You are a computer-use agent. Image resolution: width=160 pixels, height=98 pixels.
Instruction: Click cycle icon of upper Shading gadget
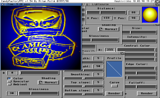pyautogui.click(x=101, y=29)
